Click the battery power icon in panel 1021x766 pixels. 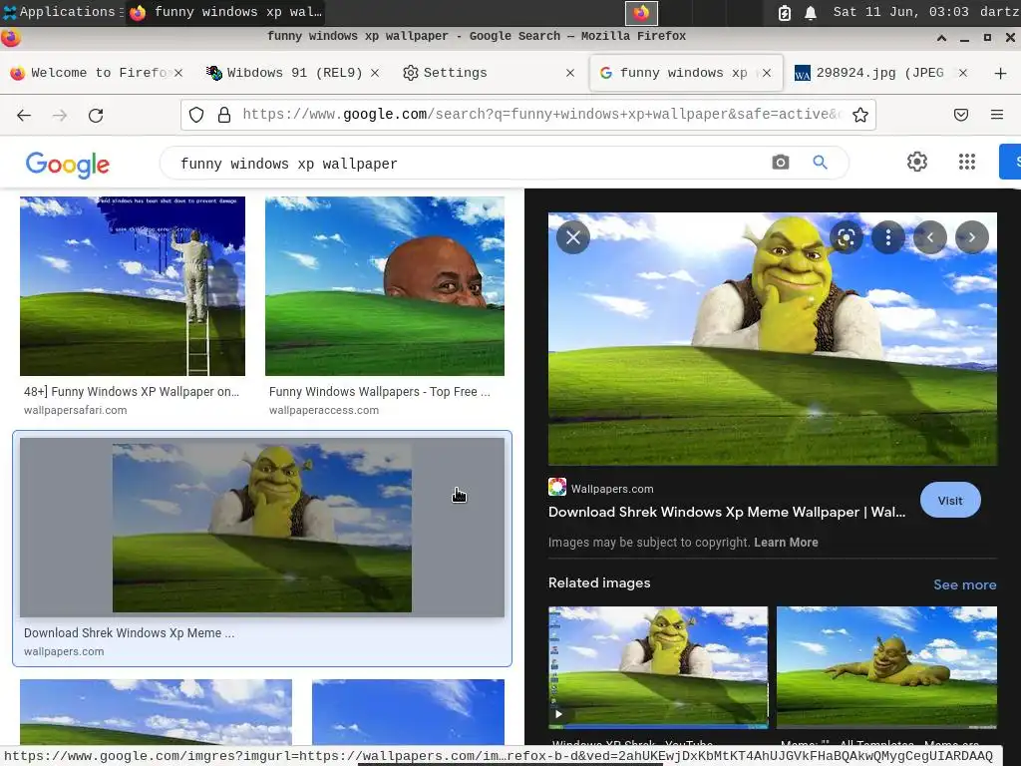785,13
